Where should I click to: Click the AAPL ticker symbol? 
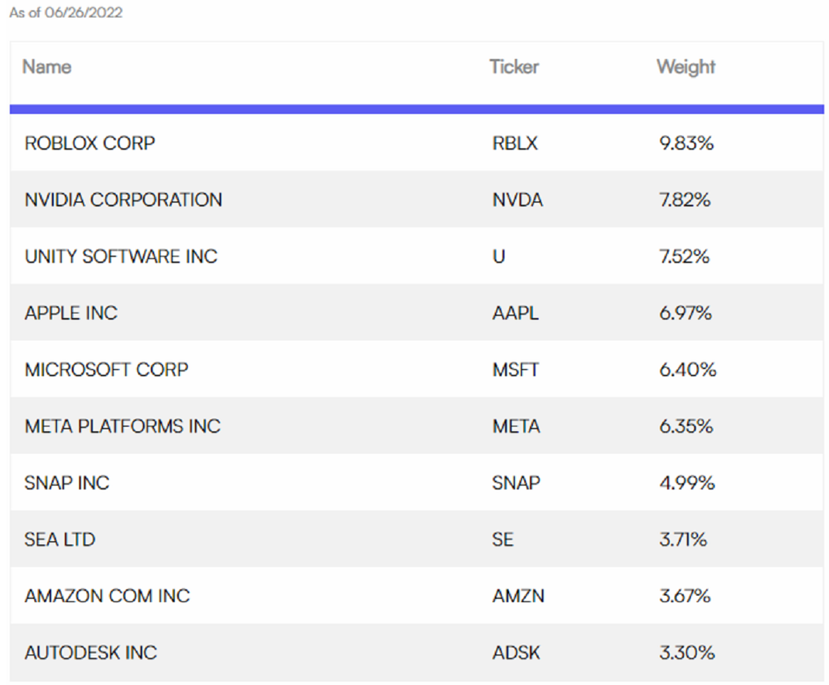tap(516, 313)
